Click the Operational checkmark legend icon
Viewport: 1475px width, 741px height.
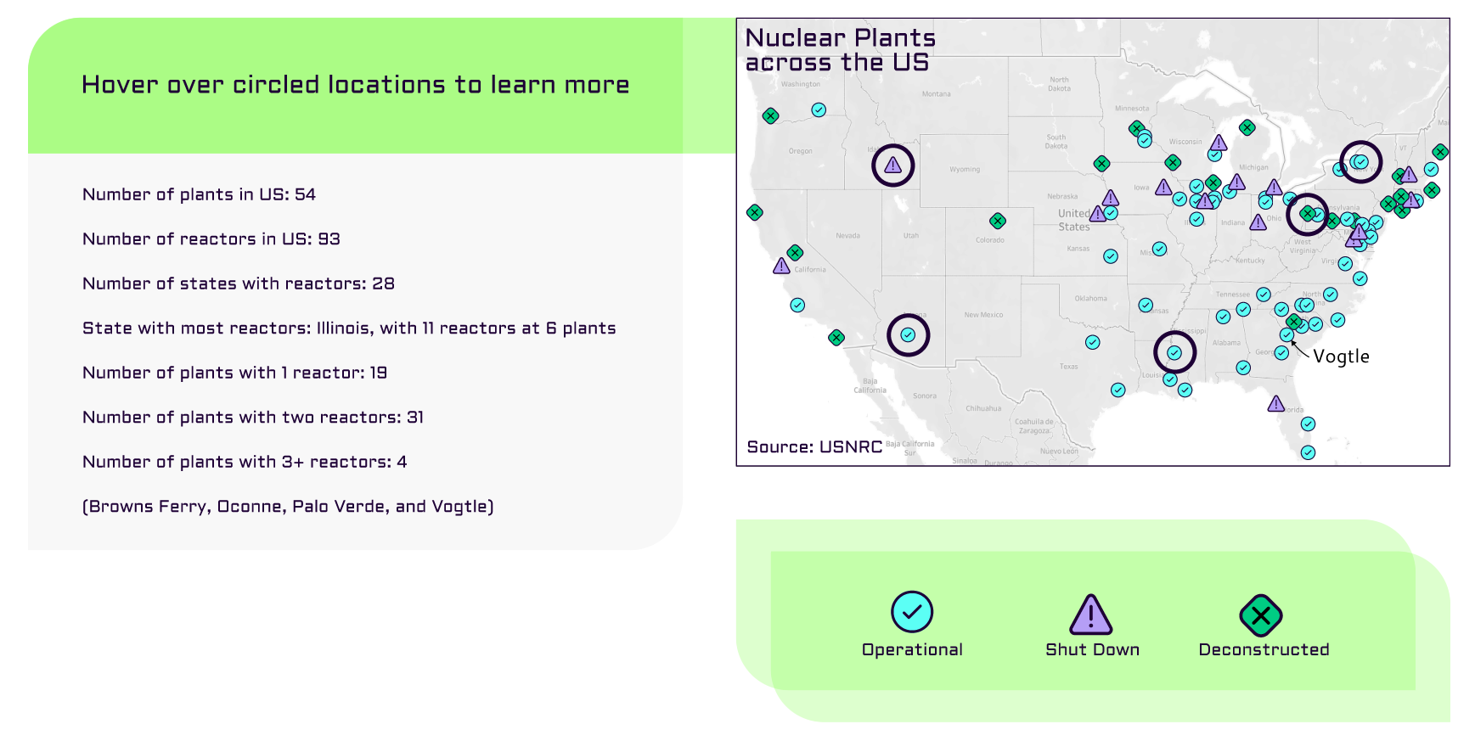pyautogui.click(x=912, y=612)
